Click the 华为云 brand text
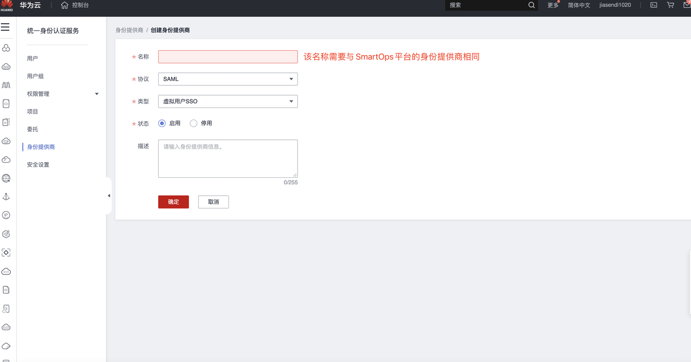 coord(30,5)
